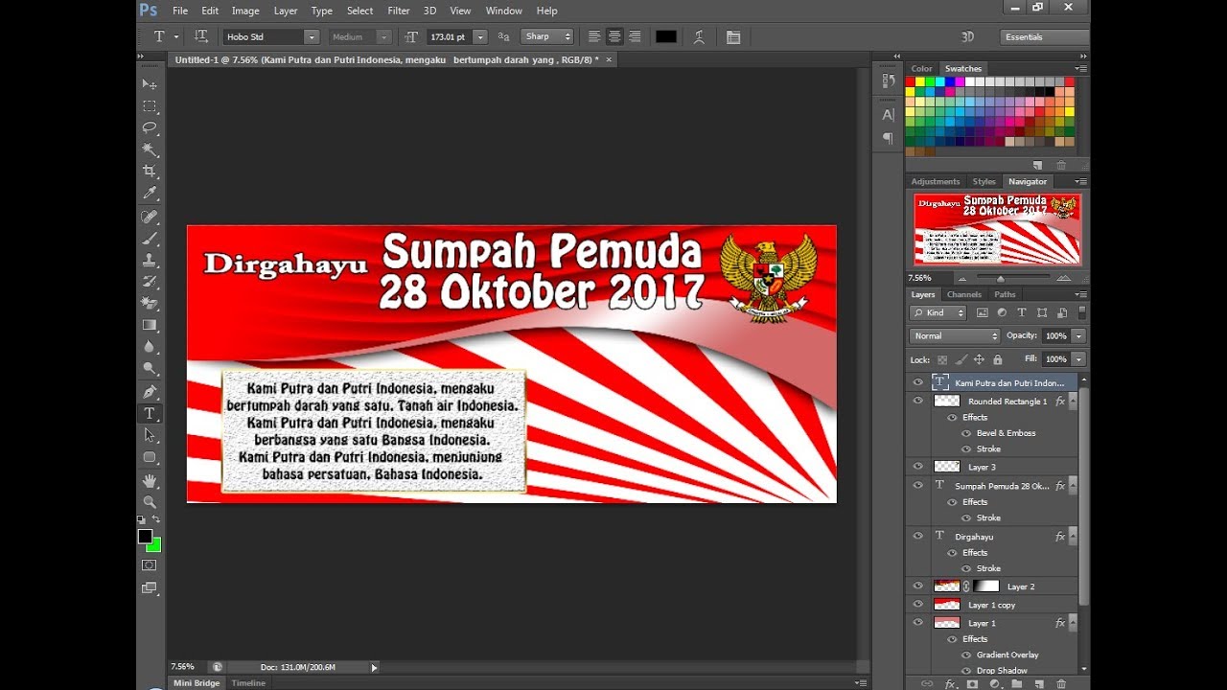Select the Spot Healing Brush tool

150,217
